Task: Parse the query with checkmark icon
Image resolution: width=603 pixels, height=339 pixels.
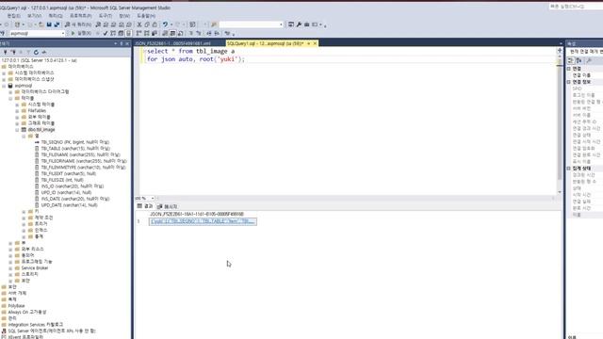Action: pyautogui.click(x=106, y=34)
